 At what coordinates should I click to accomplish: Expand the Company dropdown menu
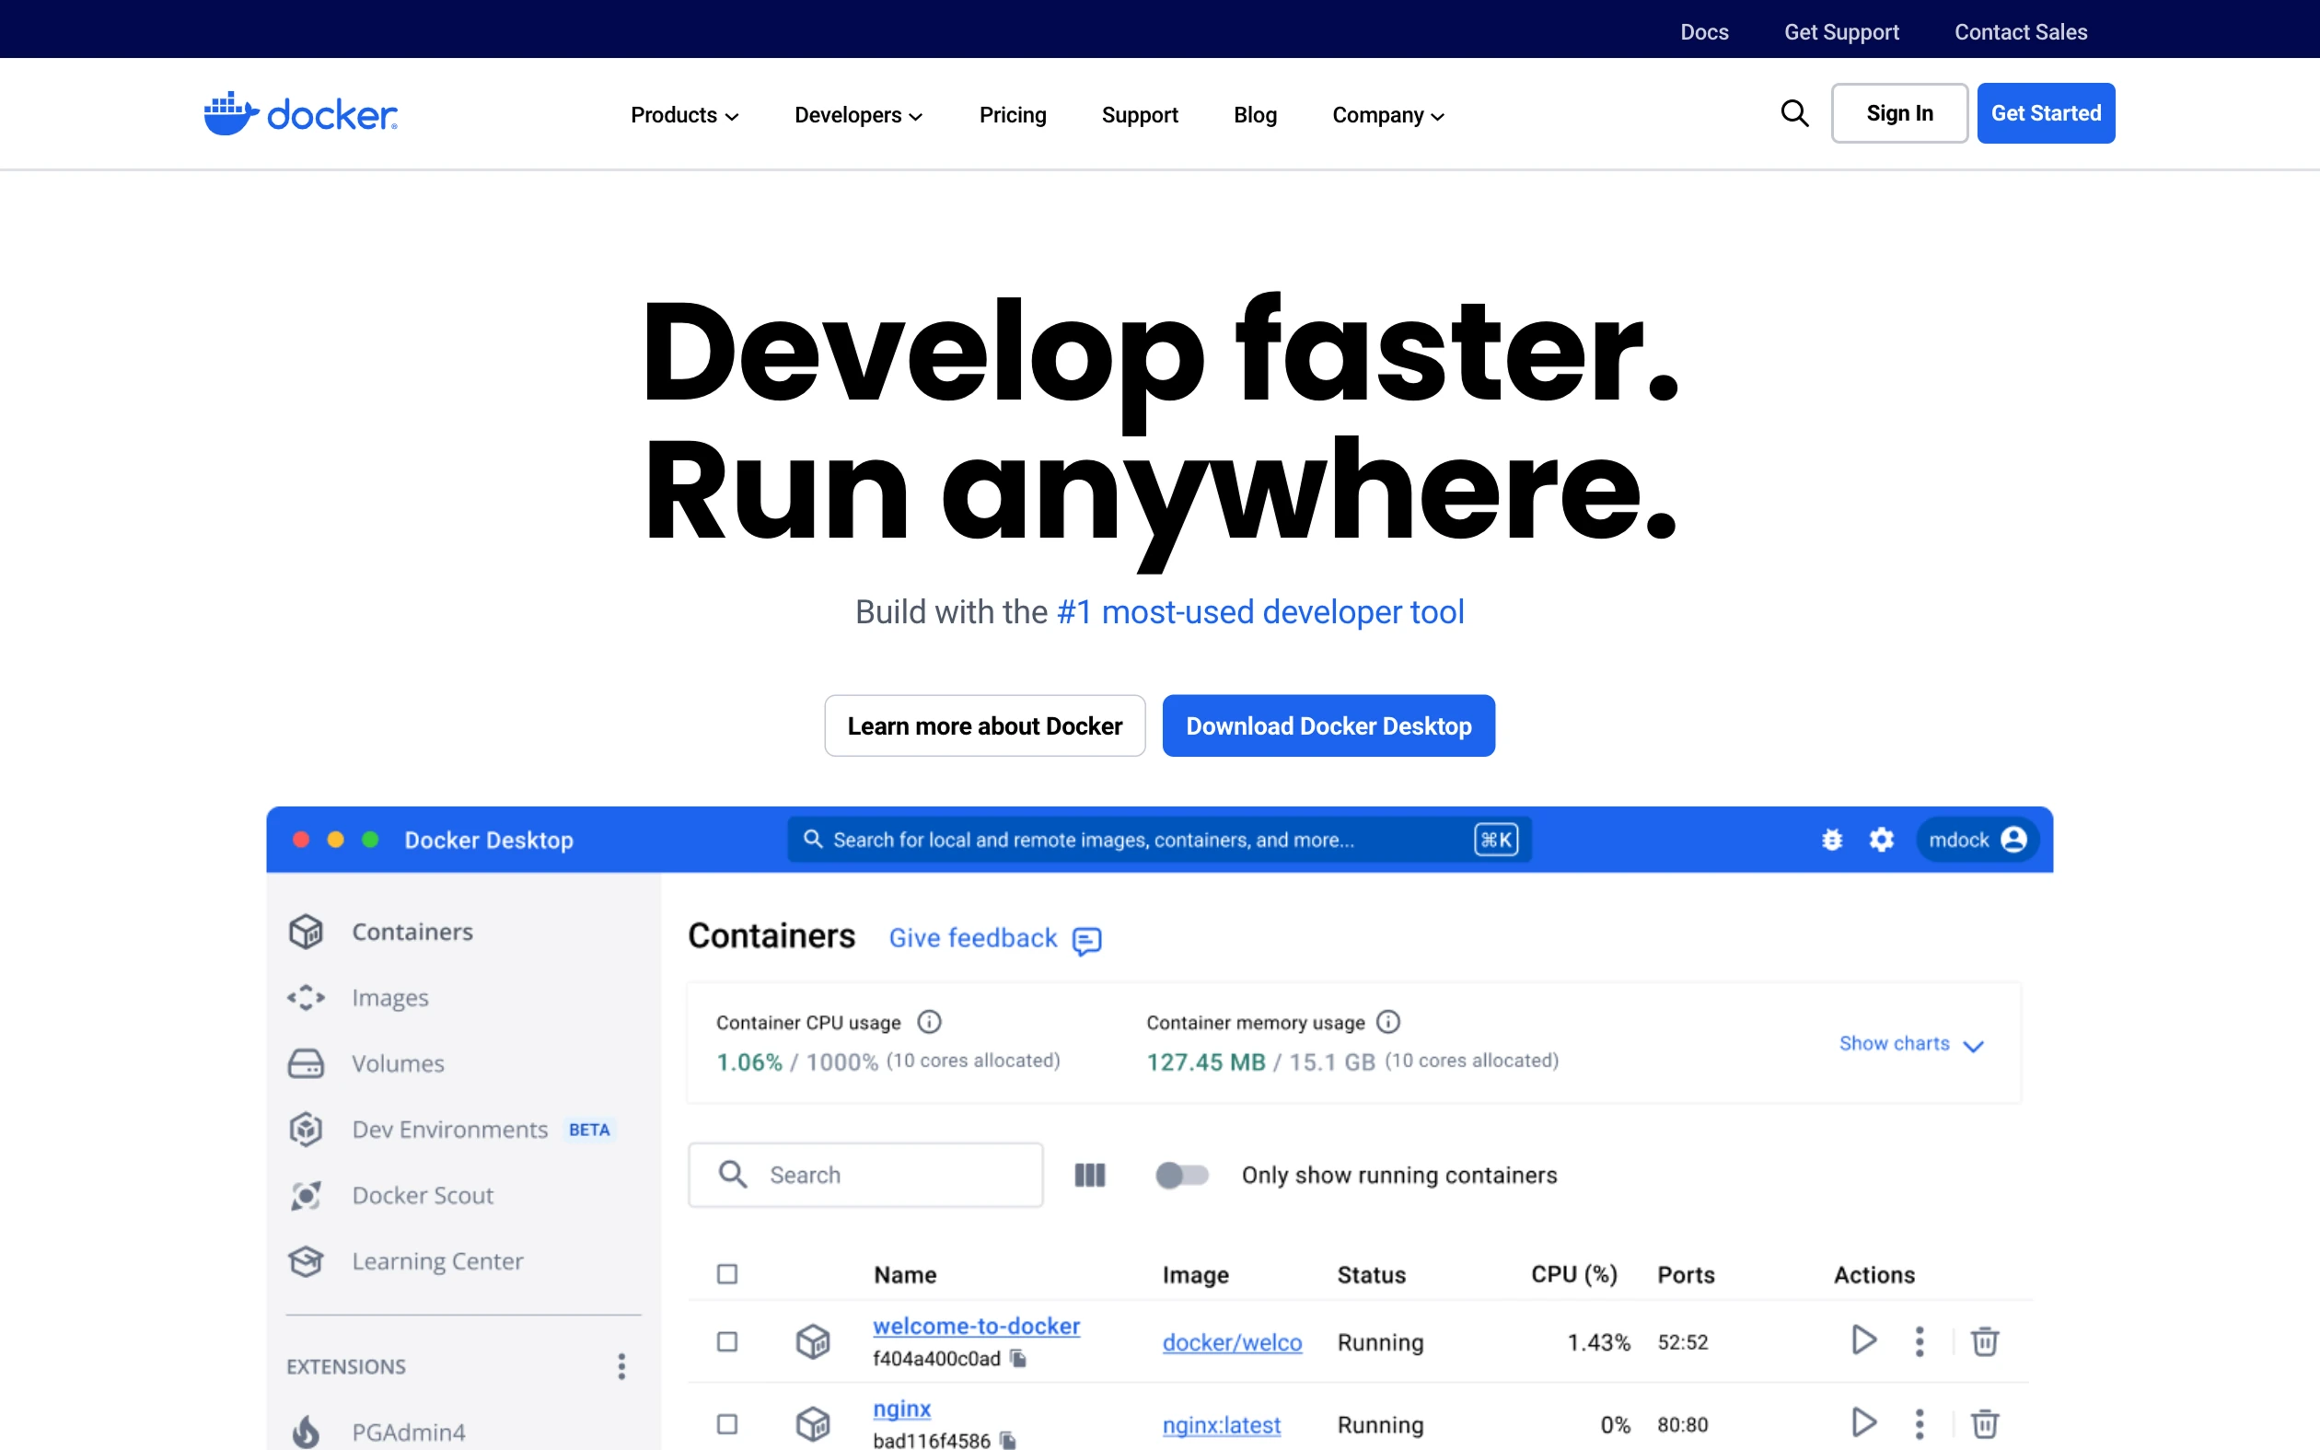click(x=1388, y=115)
